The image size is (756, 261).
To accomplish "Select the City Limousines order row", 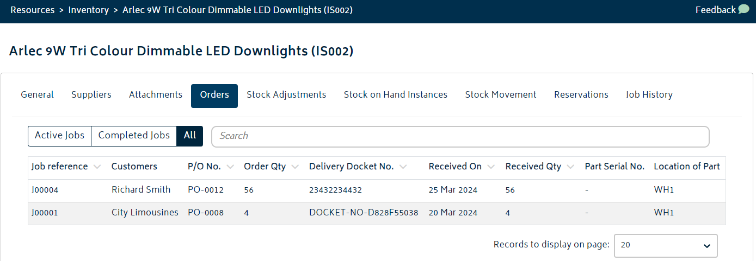I will pos(377,213).
